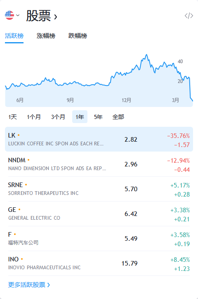Choose the 全部 time range
The height and width of the screenshot is (299, 198).
[118, 117]
